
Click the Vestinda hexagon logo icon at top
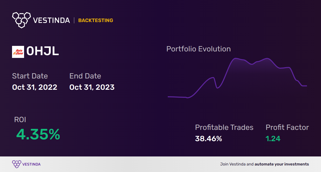(21, 20)
